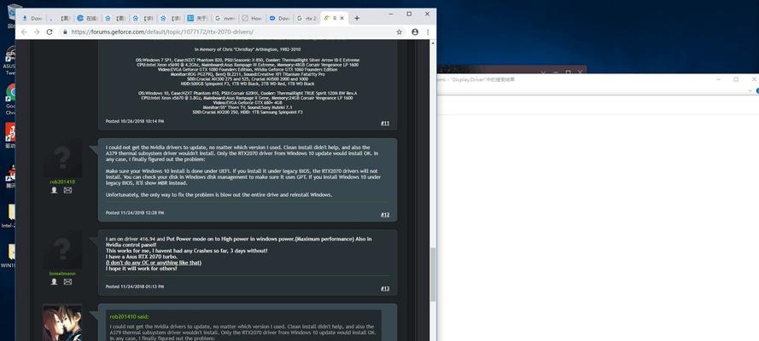View rob201410's profile icon in post #12
The image size is (759, 341).
(x=55, y=190)
